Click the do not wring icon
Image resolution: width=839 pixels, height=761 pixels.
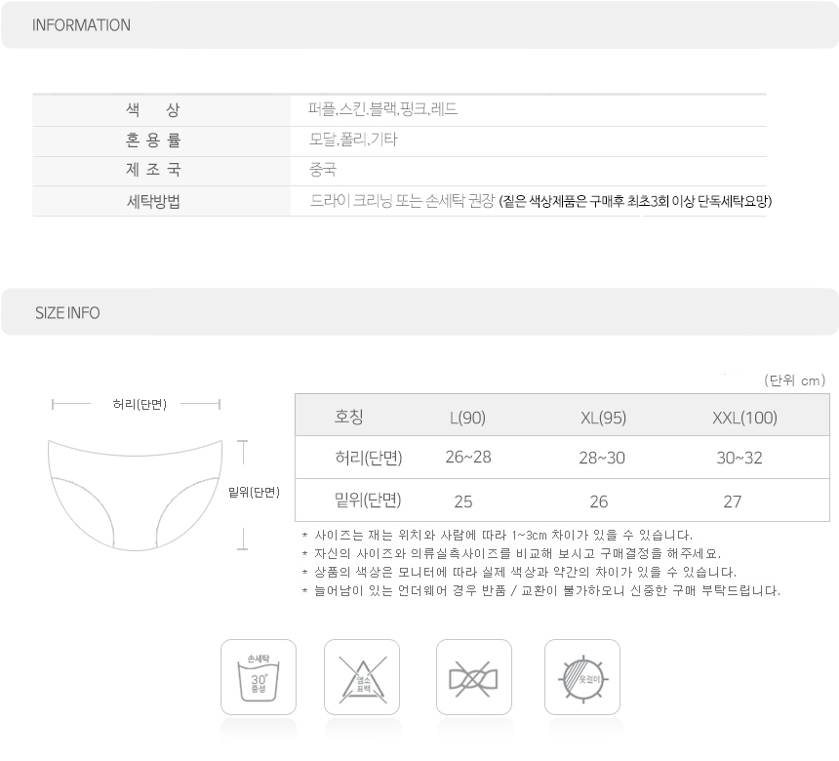pos(473,676)
